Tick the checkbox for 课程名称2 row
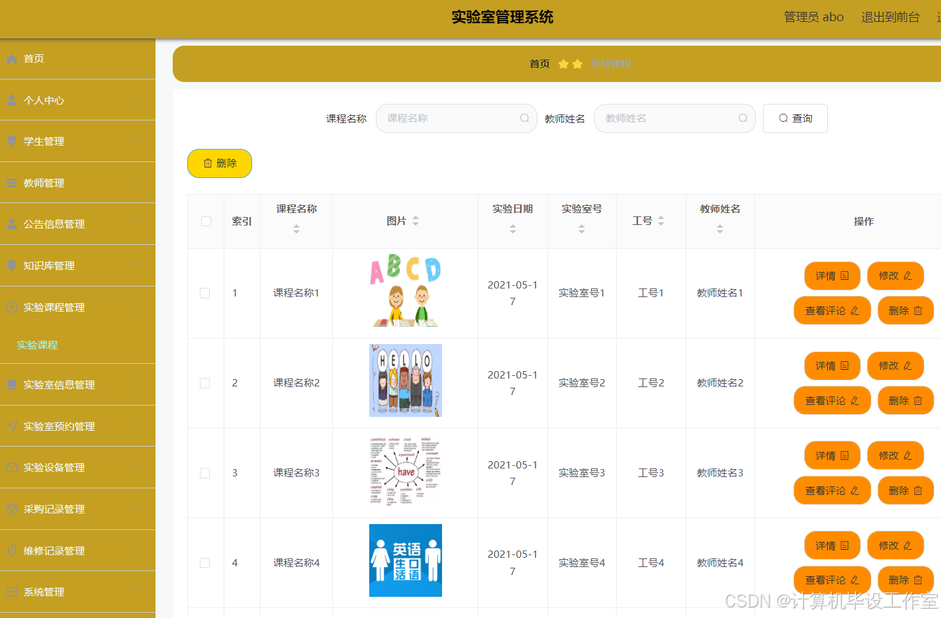Screen dimensions: 941x618 (x=205, y=382)
